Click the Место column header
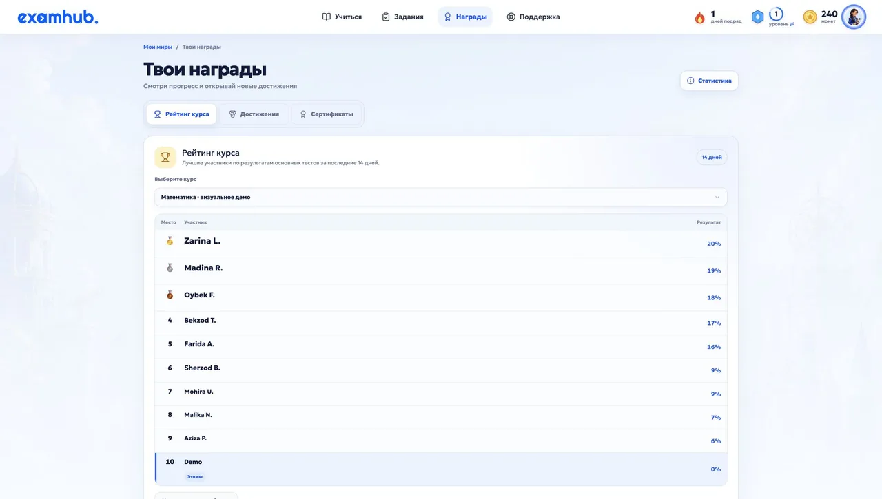Viewport: 882px width, 499px height. [169, 222]
